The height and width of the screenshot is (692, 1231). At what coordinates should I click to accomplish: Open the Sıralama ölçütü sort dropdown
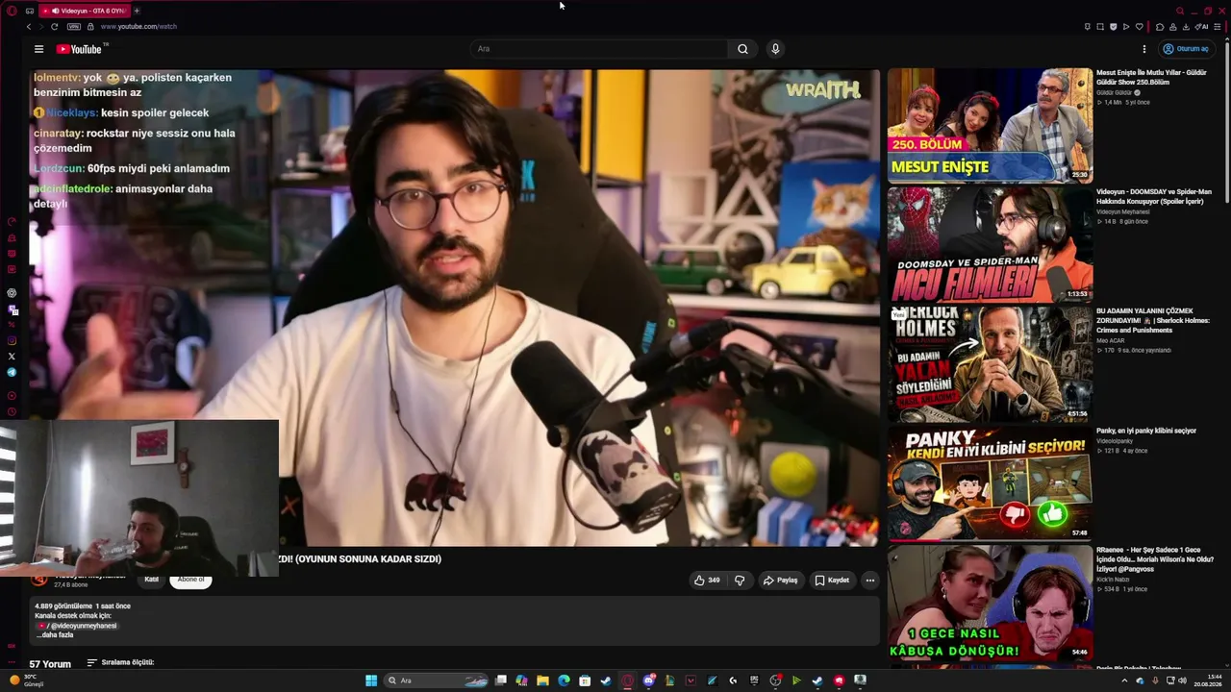click(x=120, y=662)
